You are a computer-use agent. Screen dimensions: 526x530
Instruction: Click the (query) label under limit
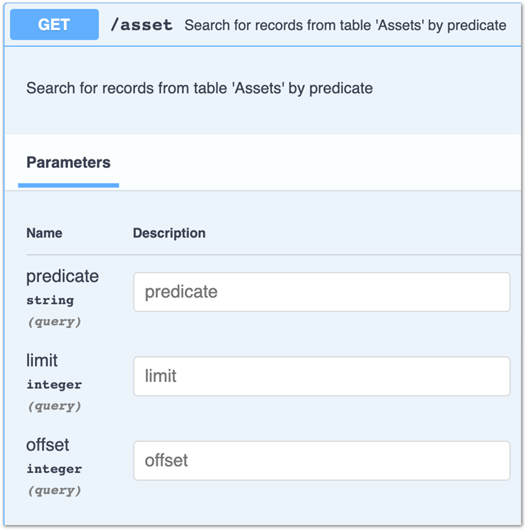pos(54,407)
